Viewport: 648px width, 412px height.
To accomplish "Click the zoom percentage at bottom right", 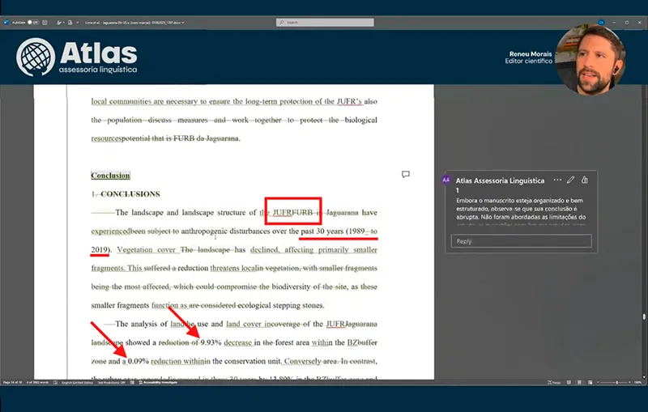I will [x=637, y=381].
